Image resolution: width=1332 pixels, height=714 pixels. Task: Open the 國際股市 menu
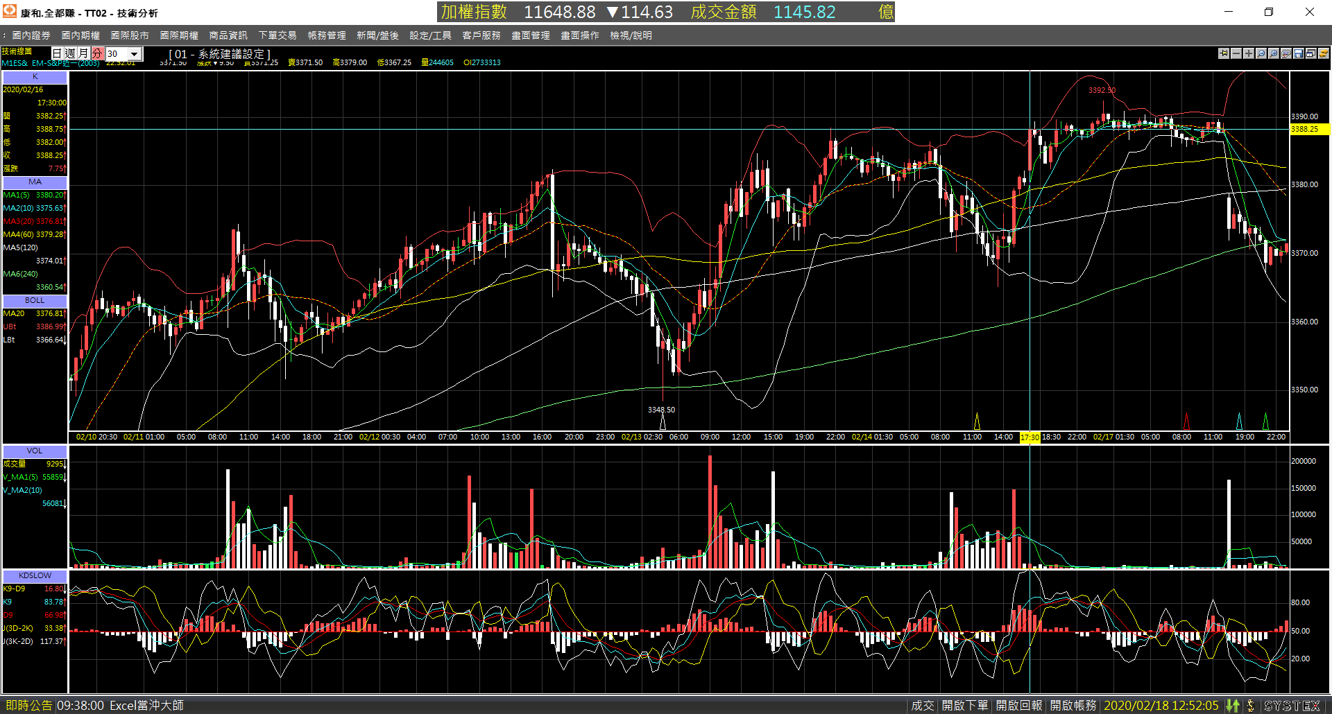pyautogui.click(x=130, y=35)
